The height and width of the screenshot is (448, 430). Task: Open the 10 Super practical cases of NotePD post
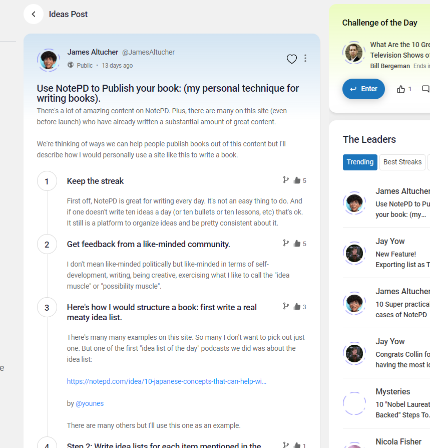(402, 309)
